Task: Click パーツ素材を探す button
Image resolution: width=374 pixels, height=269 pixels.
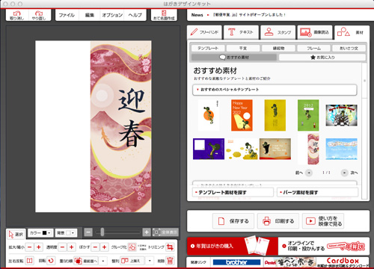Action: (318, 192)
